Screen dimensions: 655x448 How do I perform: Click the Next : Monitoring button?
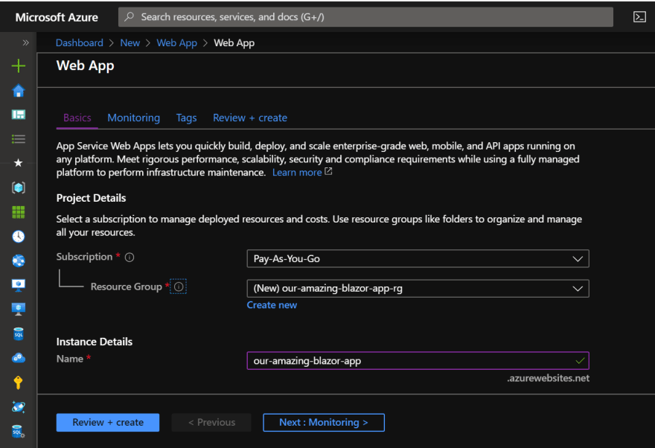(324, 423)
